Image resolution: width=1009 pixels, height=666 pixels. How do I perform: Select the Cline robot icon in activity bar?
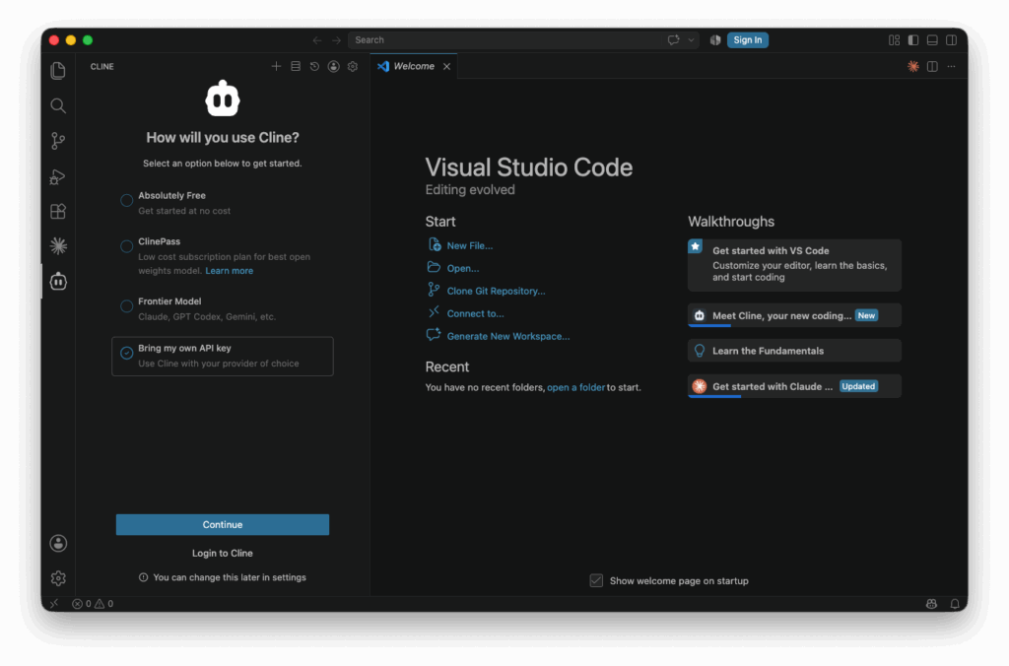click(x=58, y=281)
